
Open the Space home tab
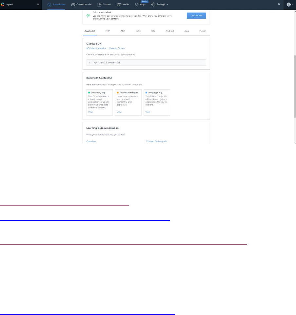tap(56, 5)
